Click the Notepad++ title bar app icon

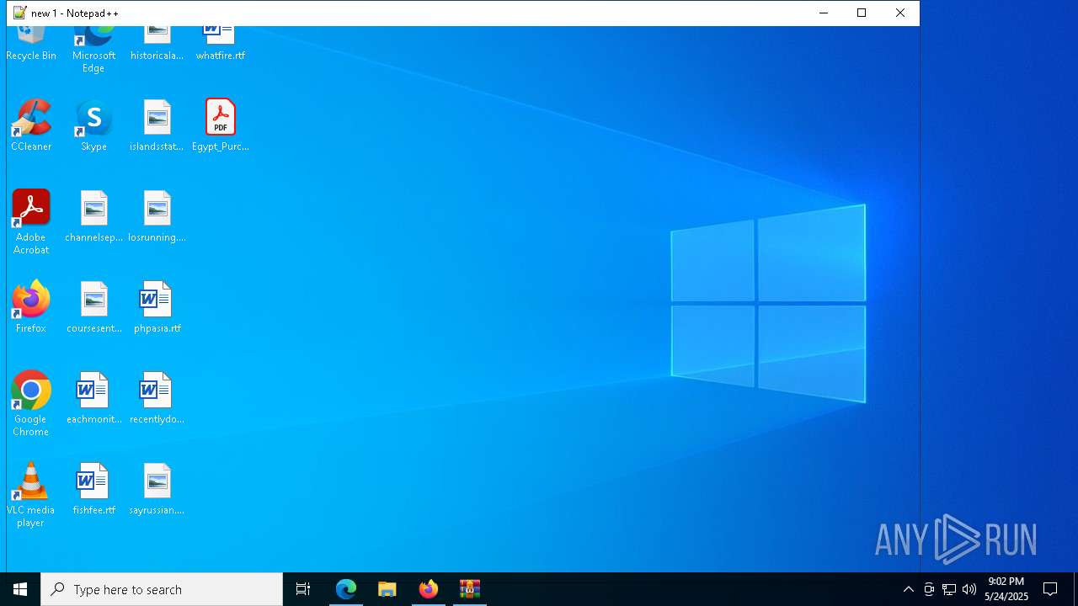(20, 13)
